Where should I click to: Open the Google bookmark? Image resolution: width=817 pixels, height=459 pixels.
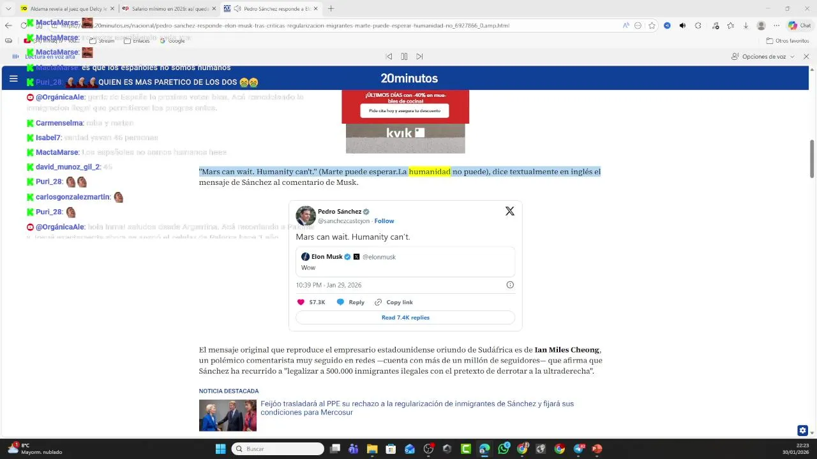click(172, 41)
